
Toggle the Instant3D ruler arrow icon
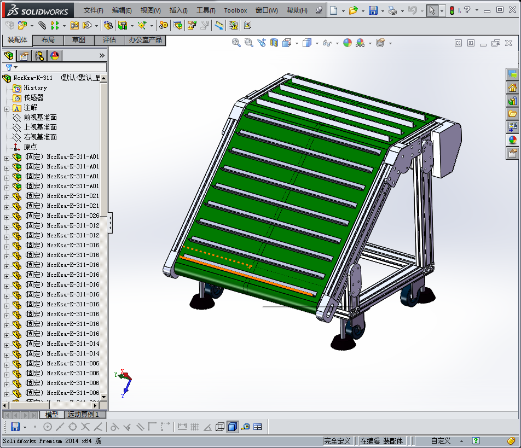coord(219,25)
